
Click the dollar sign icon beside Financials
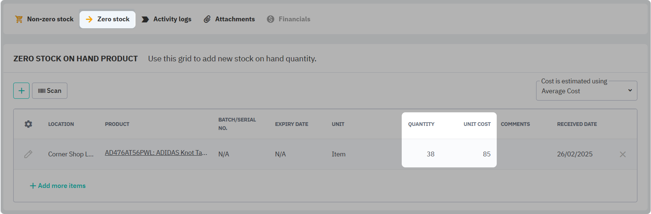point(270,19)
